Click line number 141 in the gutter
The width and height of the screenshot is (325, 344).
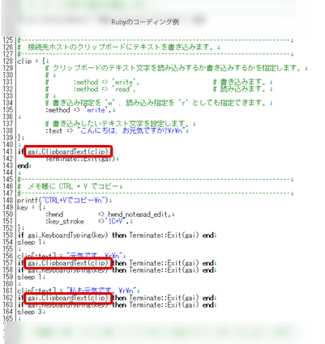click(8, 151)
